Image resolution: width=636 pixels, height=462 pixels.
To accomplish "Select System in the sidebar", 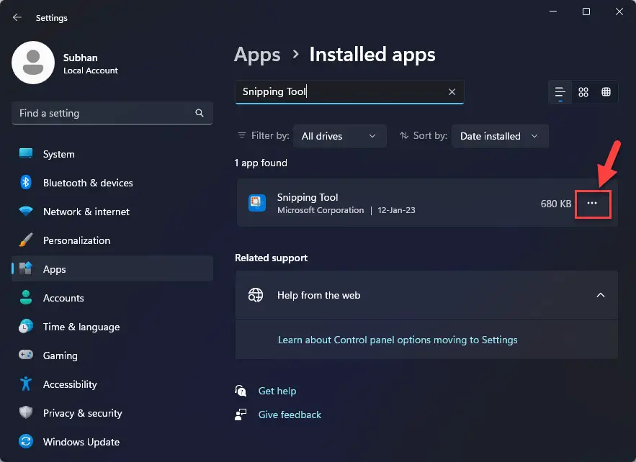I will (112, 154).
